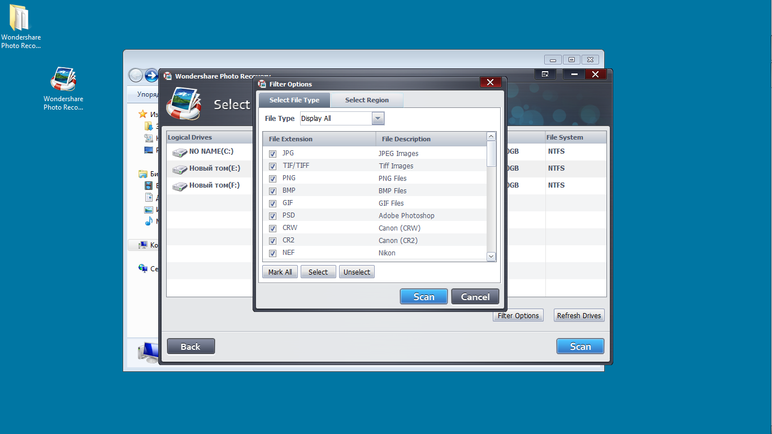The width and height of the screenshot is (772, 434).
Task: Click the Logical Drives column header
Action: (x=210, y=137)
